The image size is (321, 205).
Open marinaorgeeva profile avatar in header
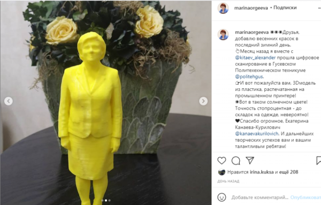[223, 8]
